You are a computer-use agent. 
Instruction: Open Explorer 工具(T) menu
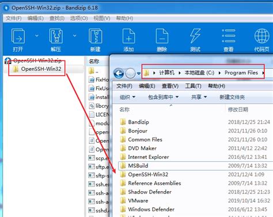[193, 86]
